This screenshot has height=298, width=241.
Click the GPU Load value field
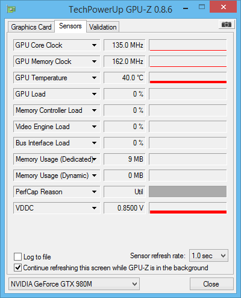125,94
